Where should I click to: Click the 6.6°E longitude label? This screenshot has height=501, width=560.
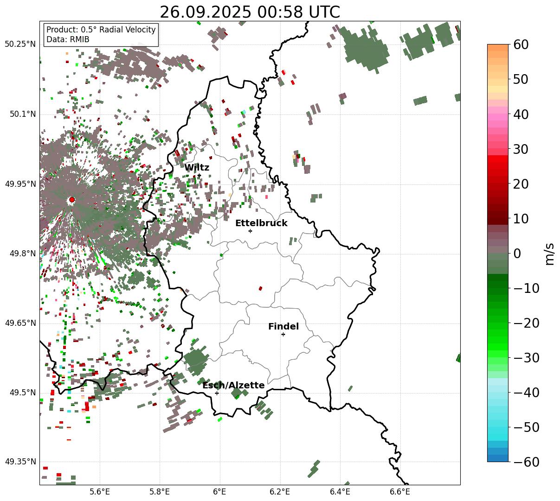pos(400,492)
